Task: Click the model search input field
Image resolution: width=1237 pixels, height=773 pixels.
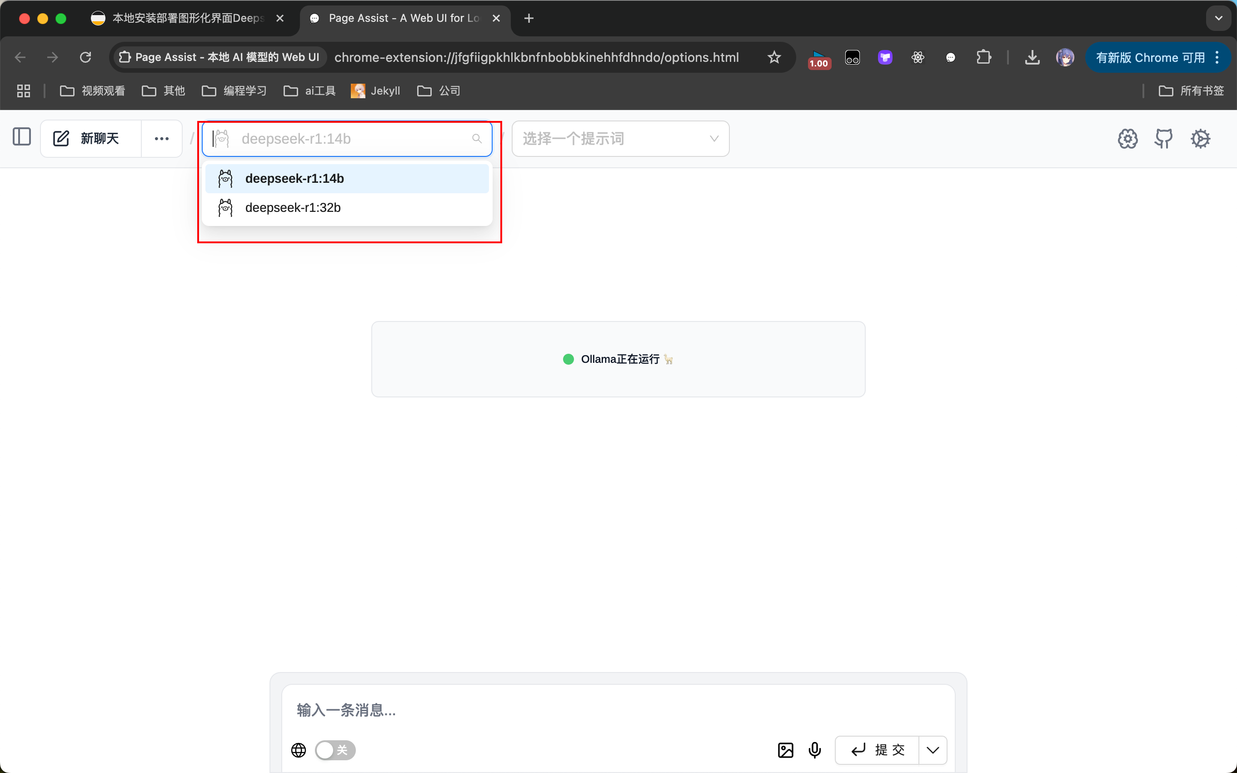Action: (347, 139)
